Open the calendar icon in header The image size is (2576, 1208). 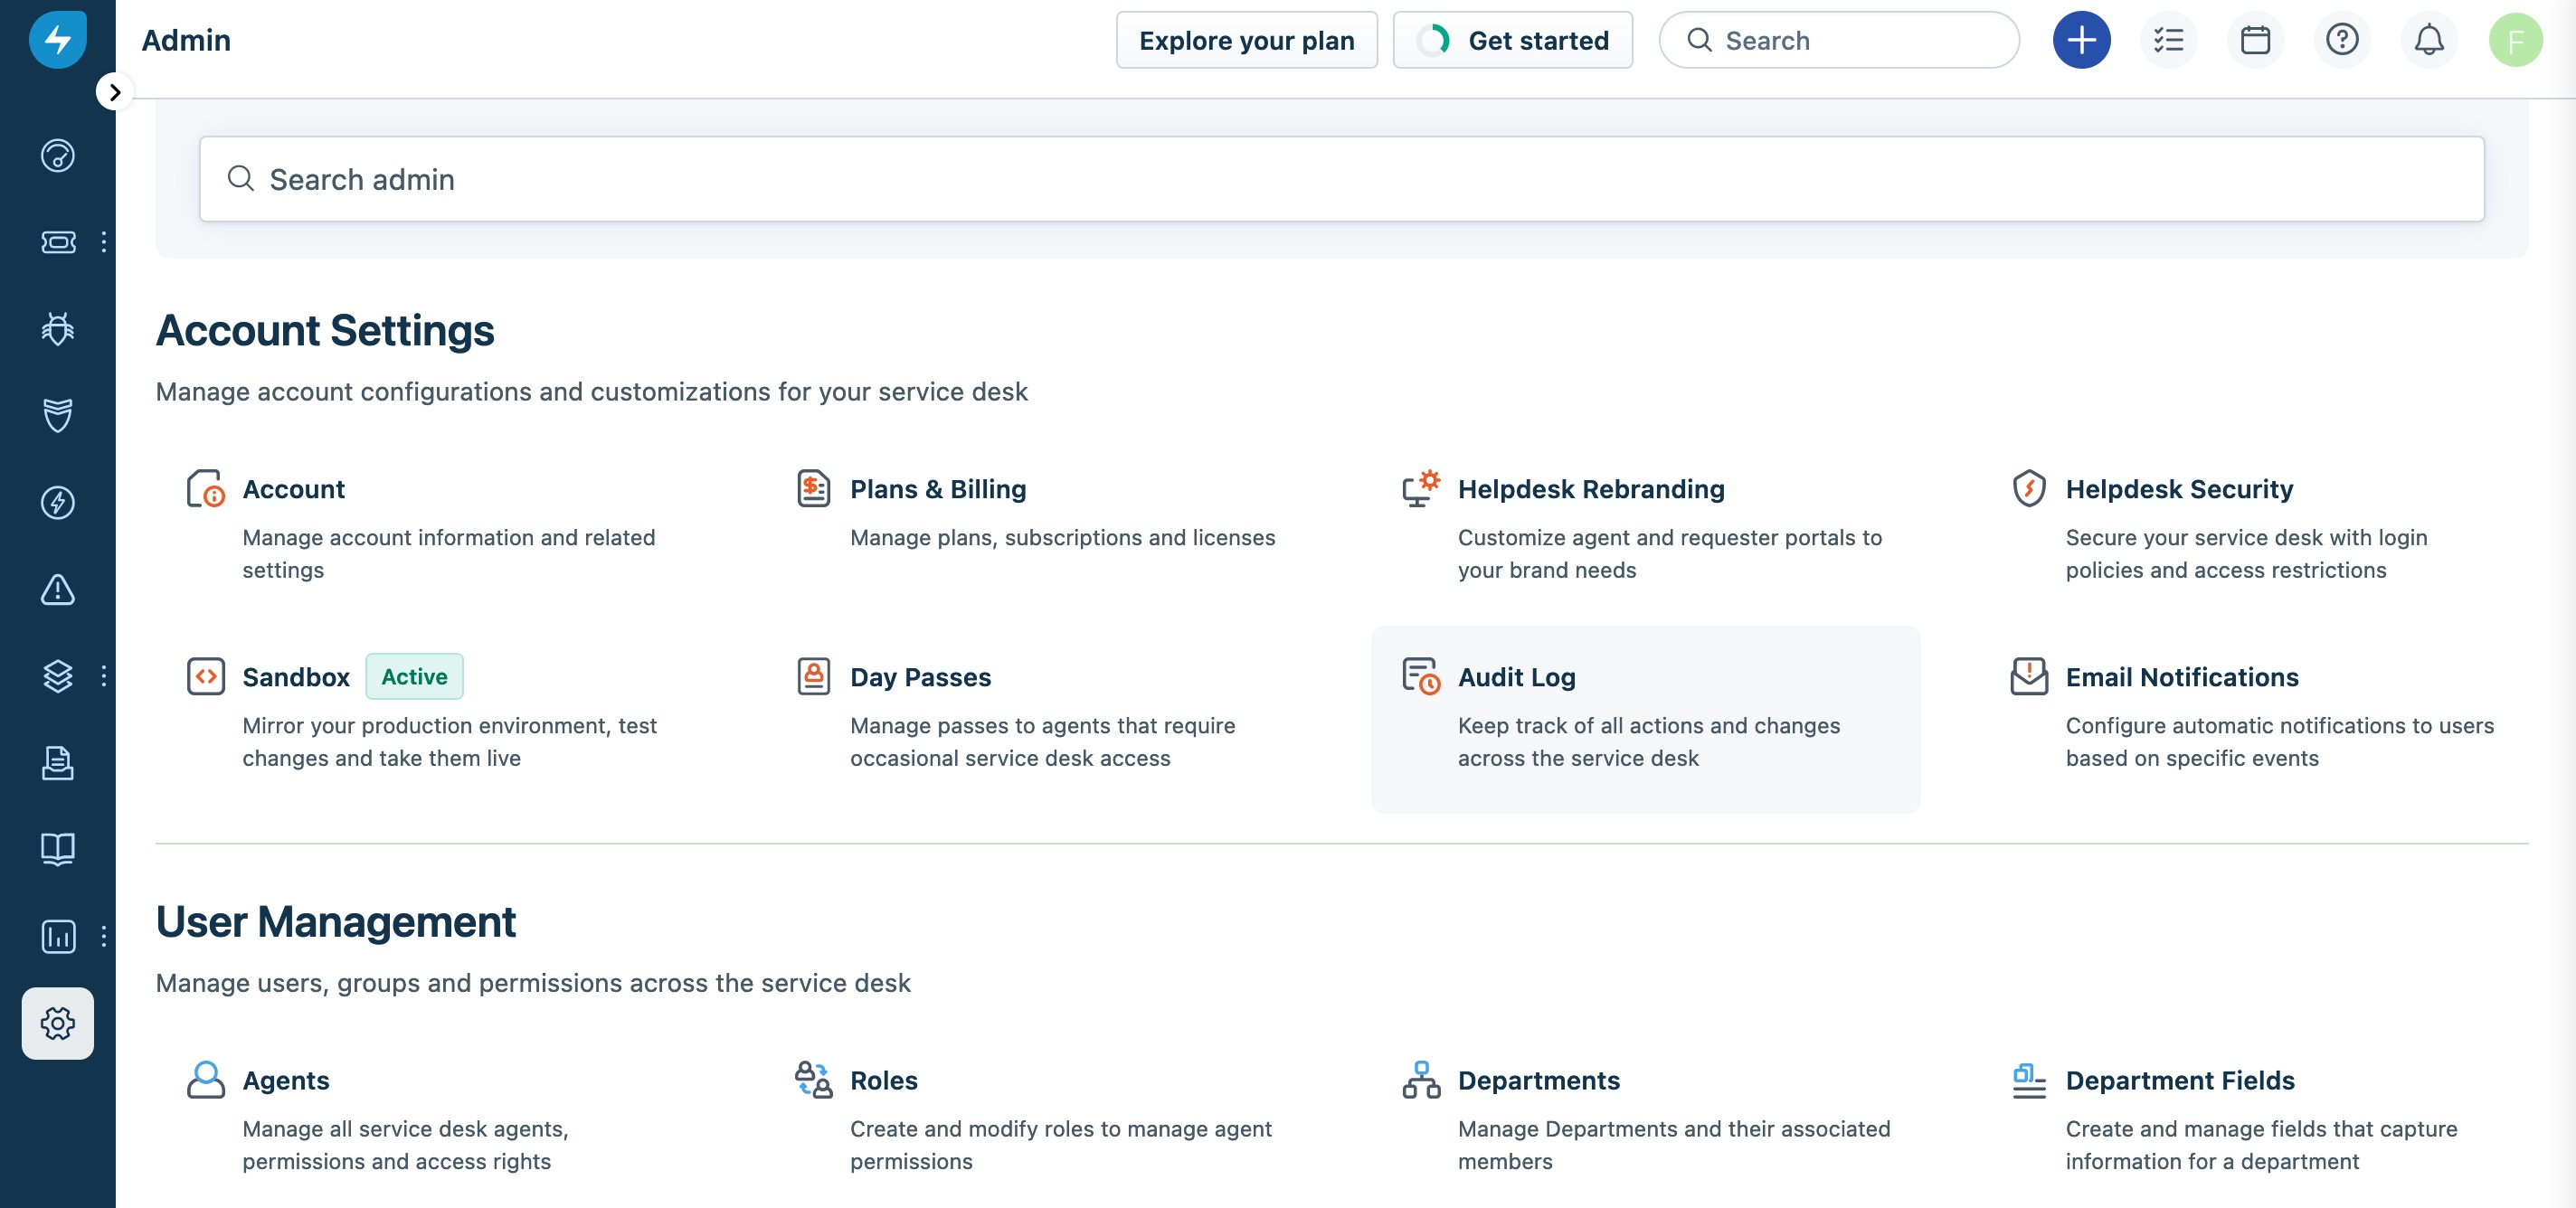tap(2255, 40)
